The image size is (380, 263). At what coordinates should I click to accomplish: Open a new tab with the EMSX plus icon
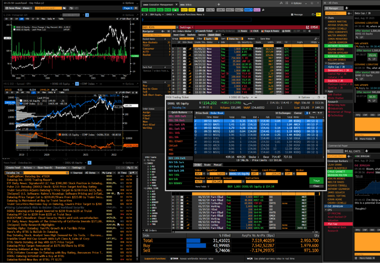coord(219,4)
